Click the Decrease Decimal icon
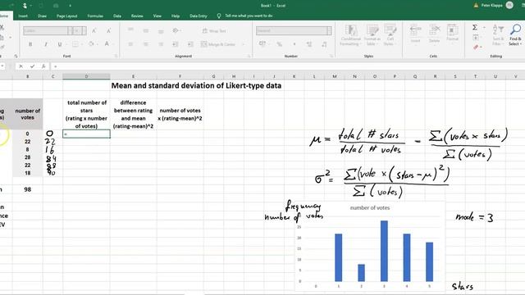 [x=324, y=44]
